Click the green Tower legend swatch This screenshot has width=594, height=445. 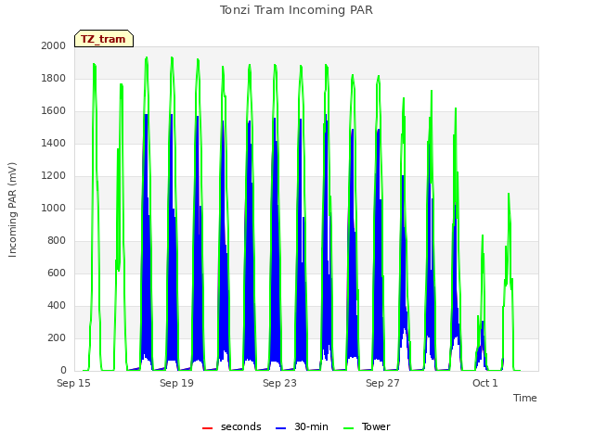(348, 428)
